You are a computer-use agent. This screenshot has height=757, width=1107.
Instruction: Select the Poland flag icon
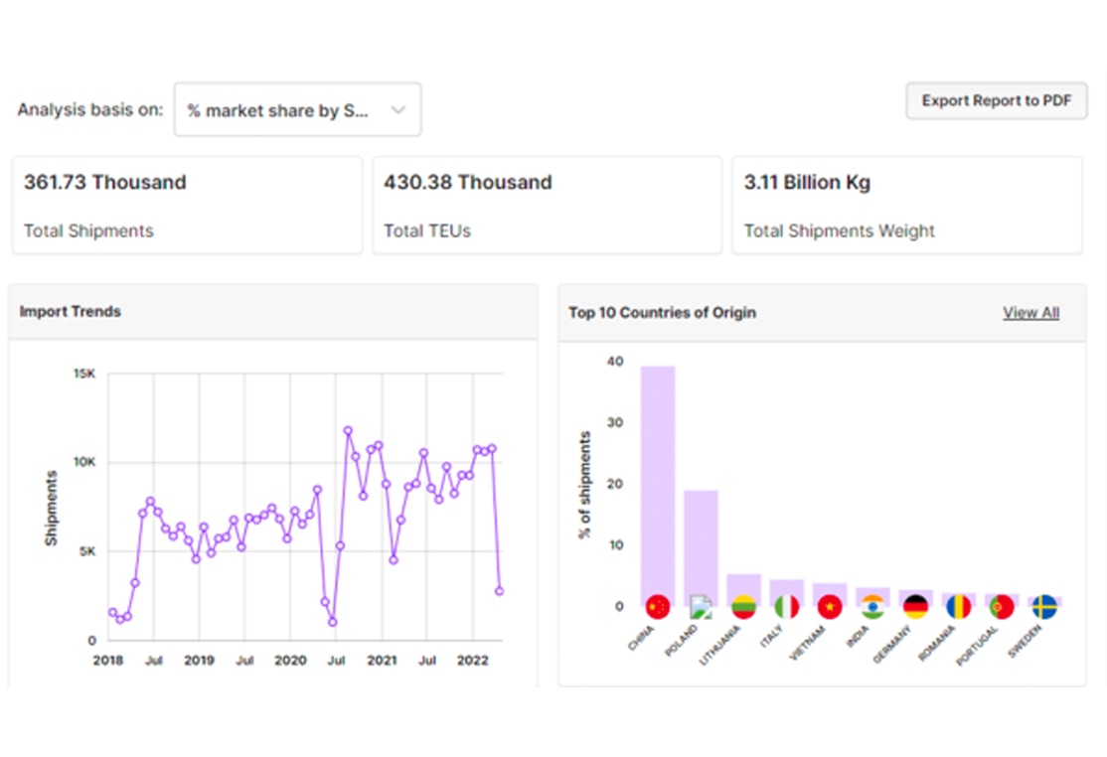[x=700, y=607]
